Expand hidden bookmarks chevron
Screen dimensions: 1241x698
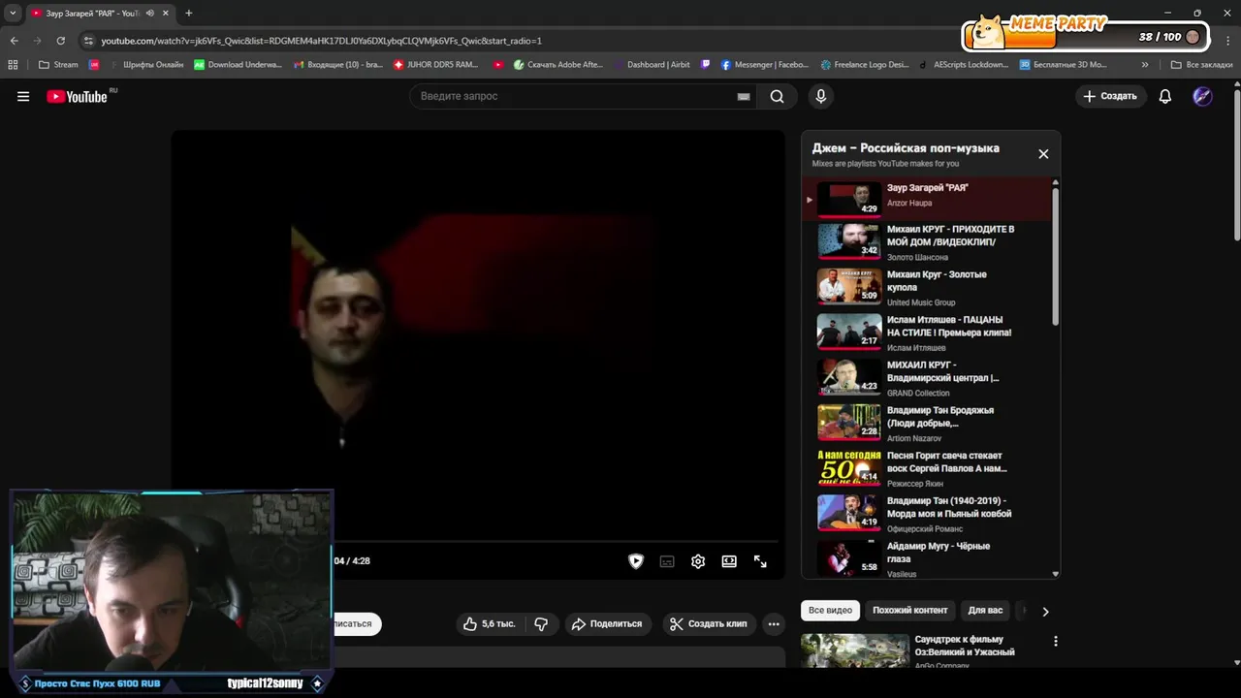(1145, 65)
